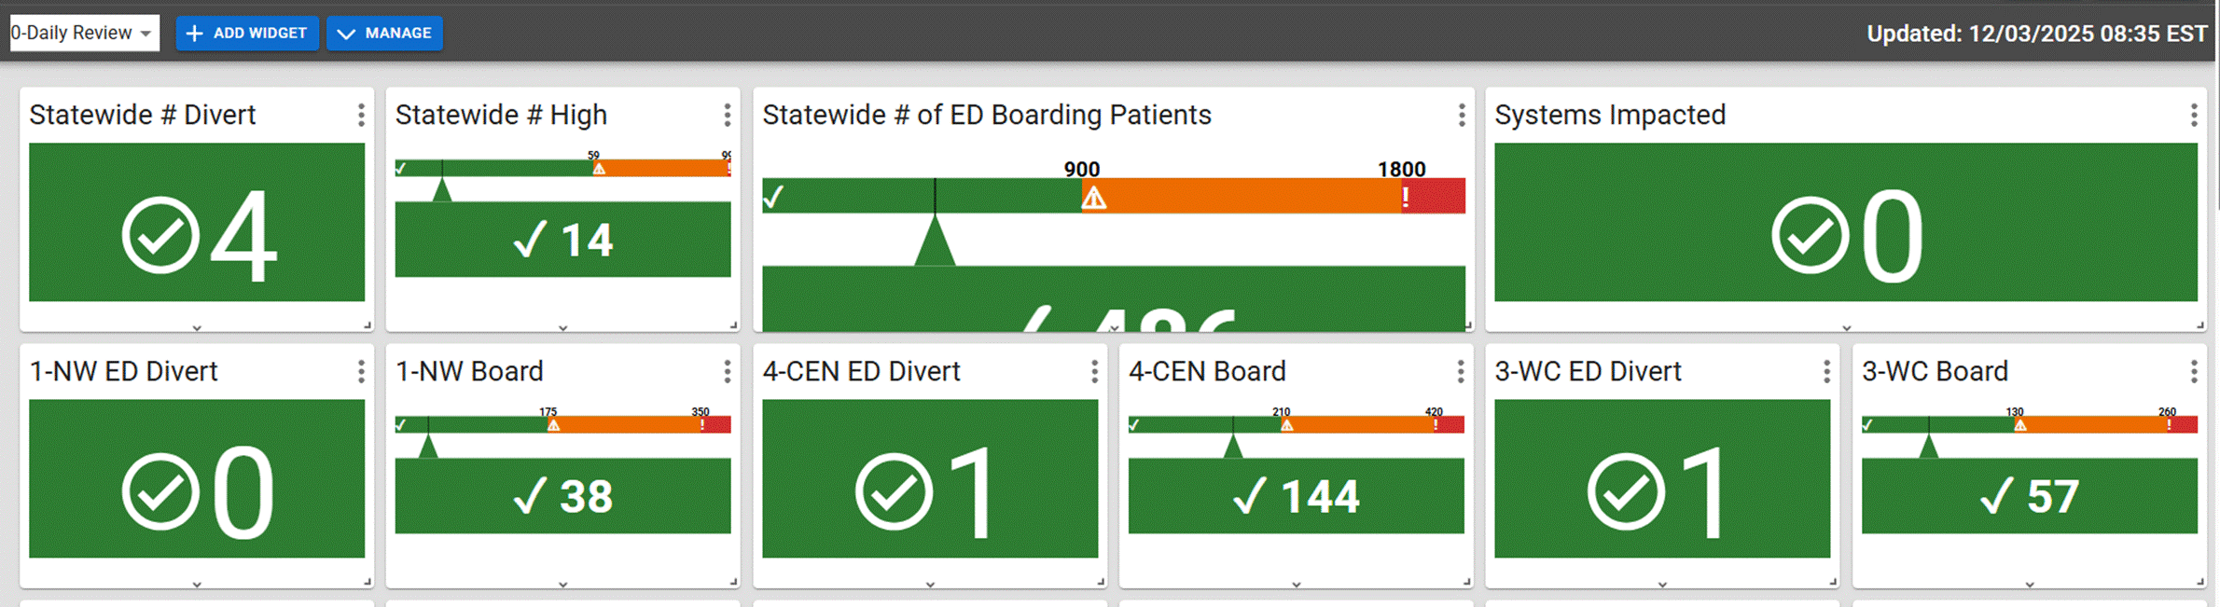Expand the Statewide # Divert widget bottom chevron
2220x607 pixels.
[x=197, y=328]
